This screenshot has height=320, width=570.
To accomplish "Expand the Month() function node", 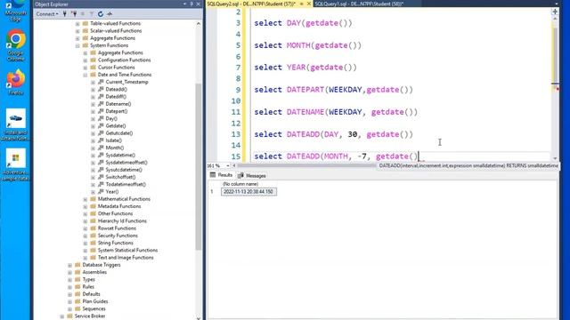I will (93, 148).
